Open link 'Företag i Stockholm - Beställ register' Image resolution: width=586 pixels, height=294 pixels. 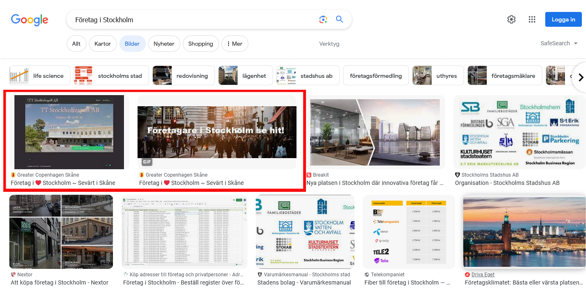(x=184, y=282)
